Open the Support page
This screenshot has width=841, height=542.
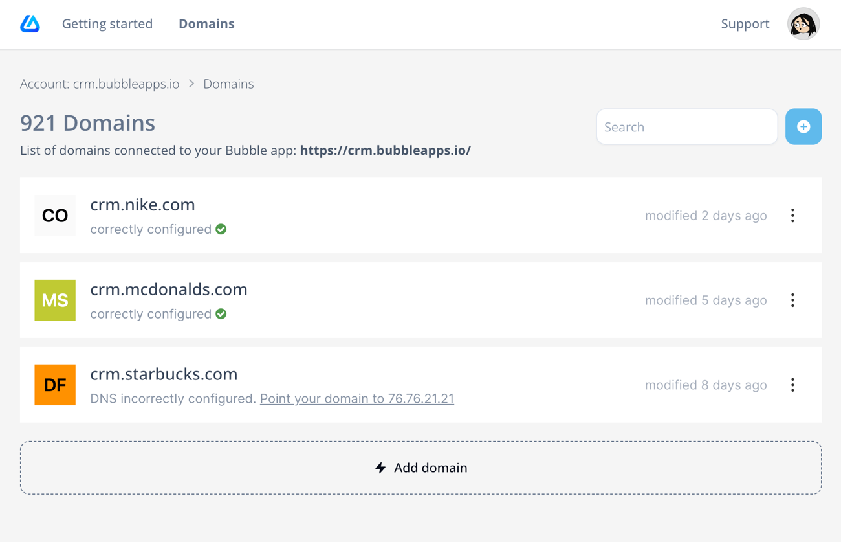click(x=745, y=24)
